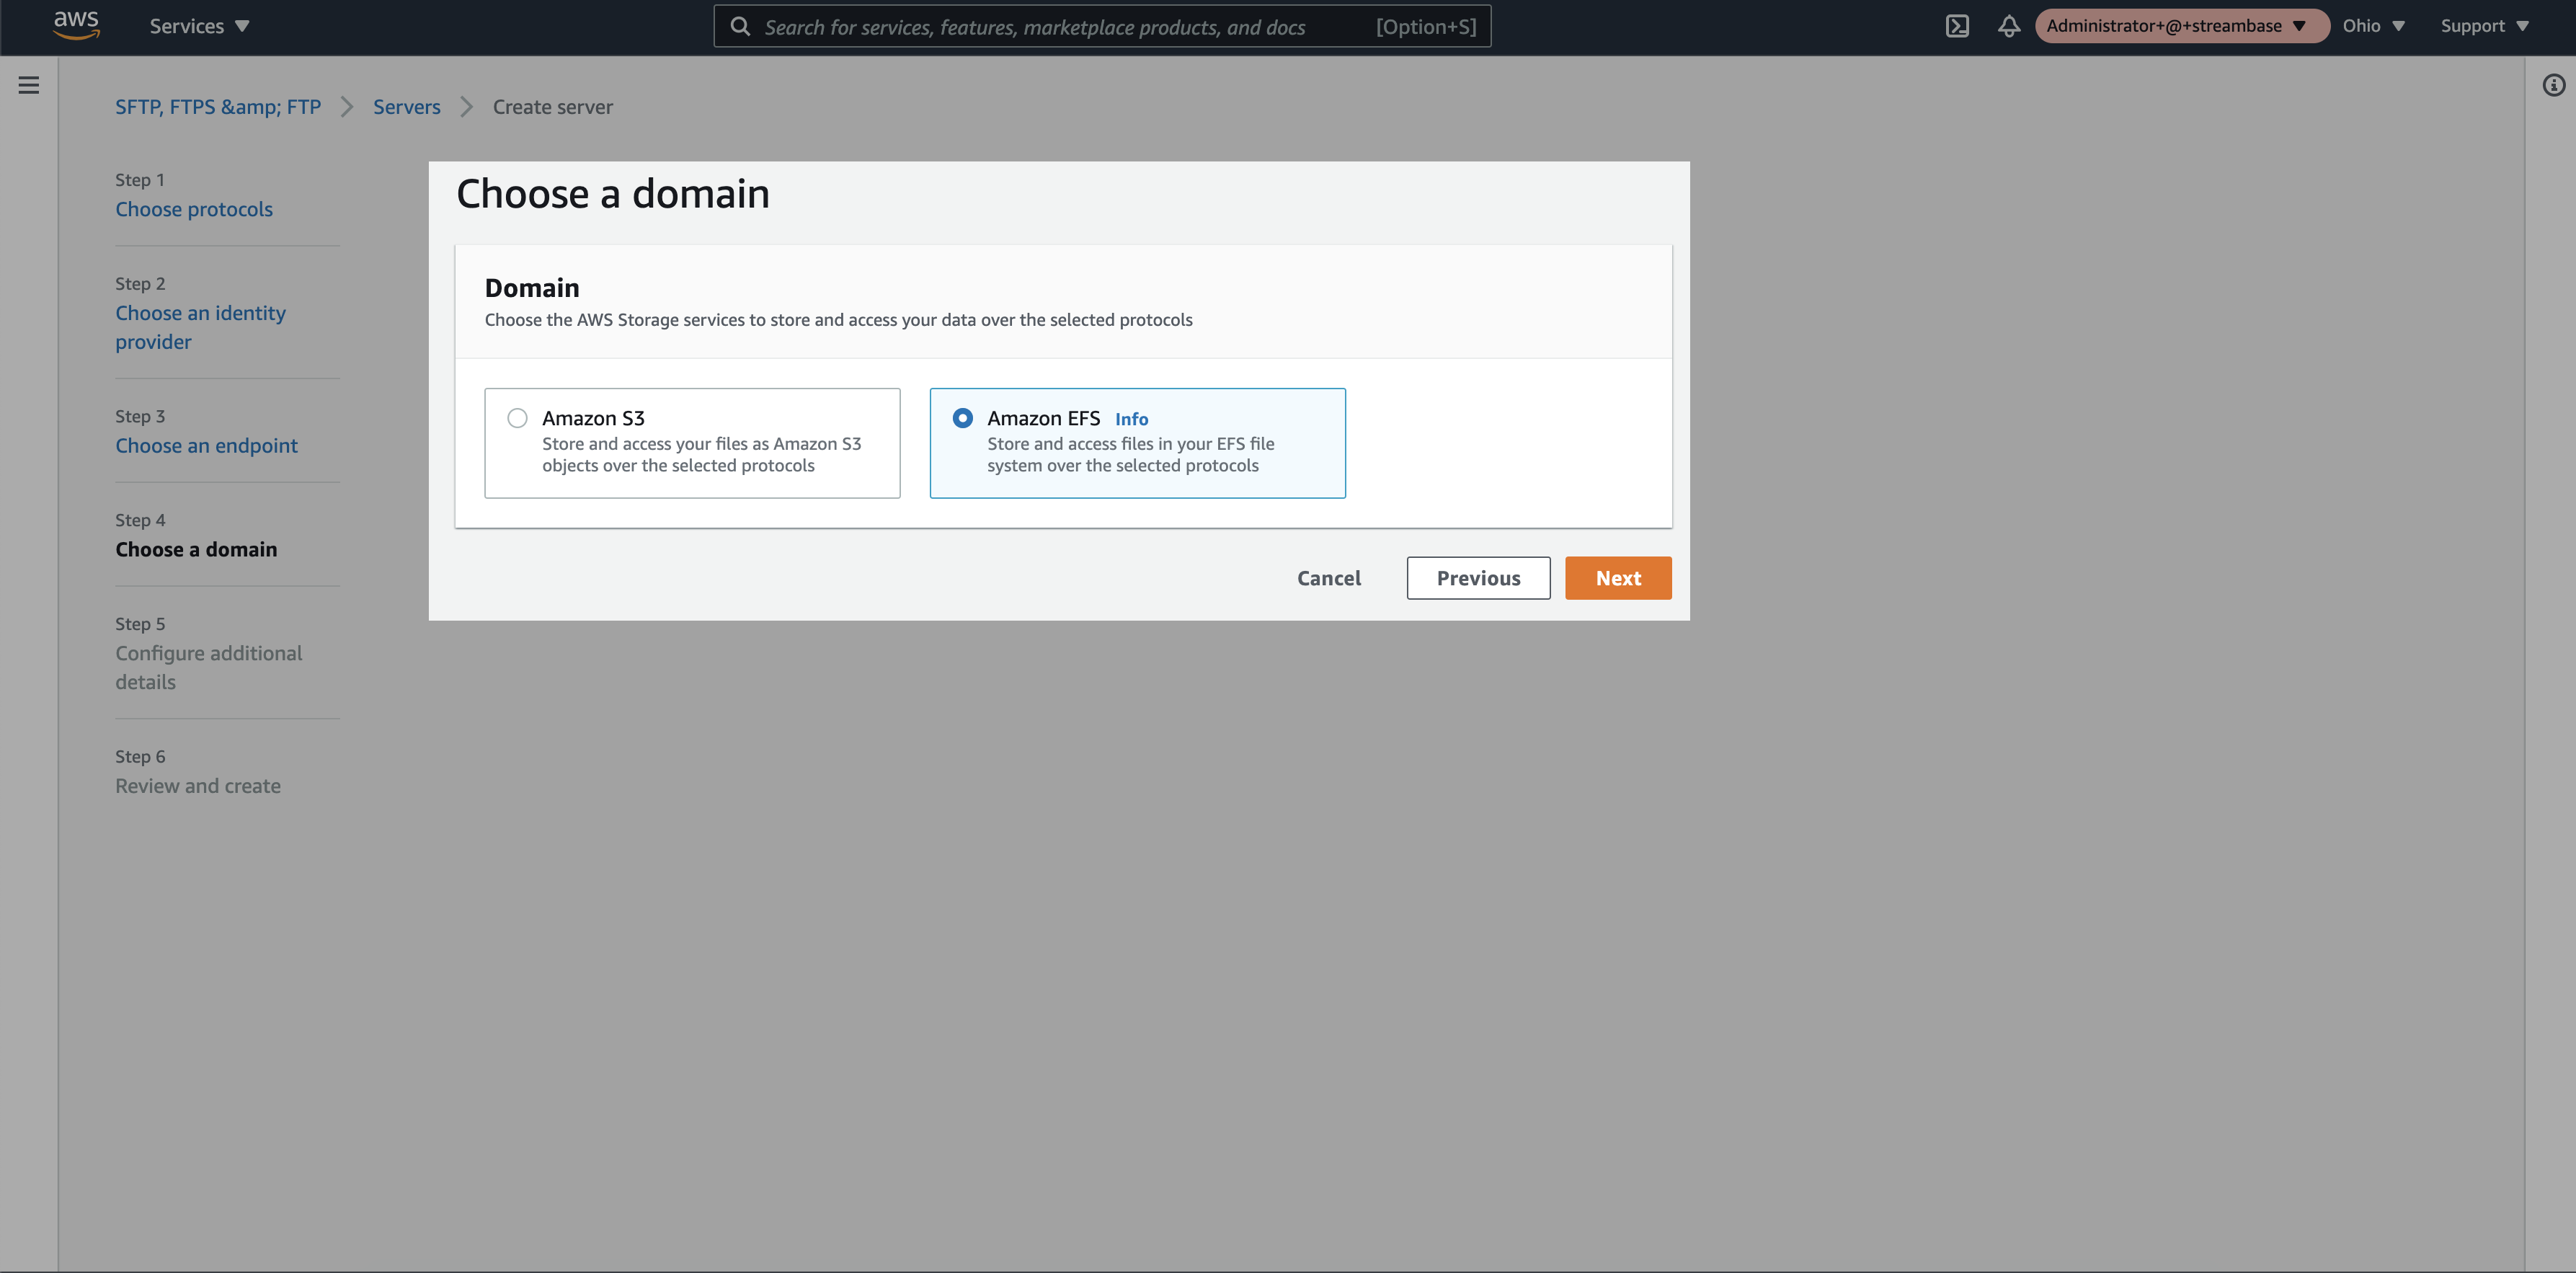Go to Step 1 Choose protocols
Screen dimensions: 2576x1273
[194, 209]
